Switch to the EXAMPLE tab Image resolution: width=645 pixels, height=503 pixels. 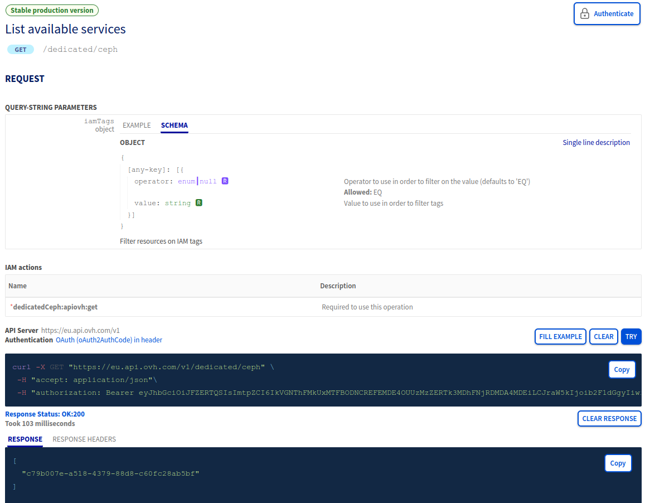tap(137, 125)
